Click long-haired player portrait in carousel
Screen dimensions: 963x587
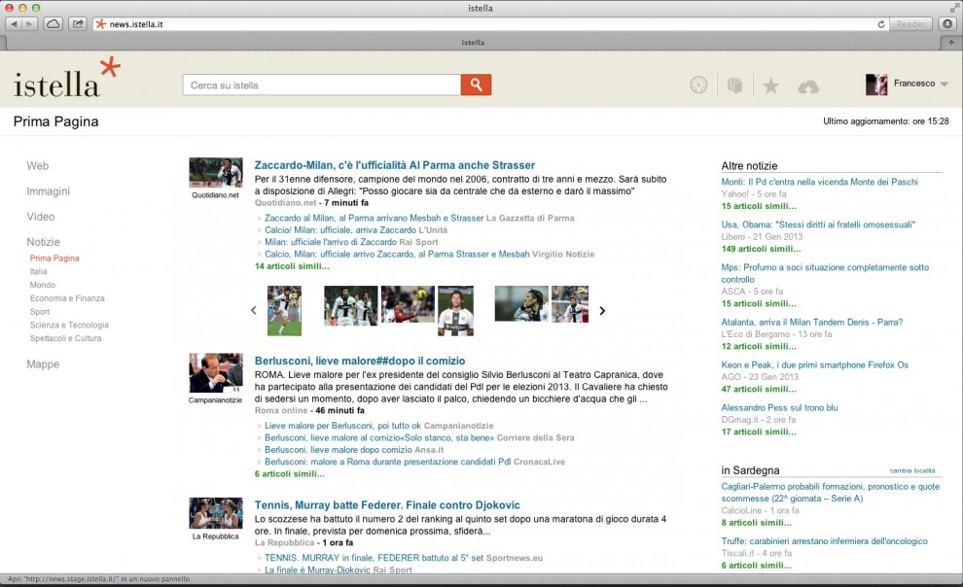[455, 310]
